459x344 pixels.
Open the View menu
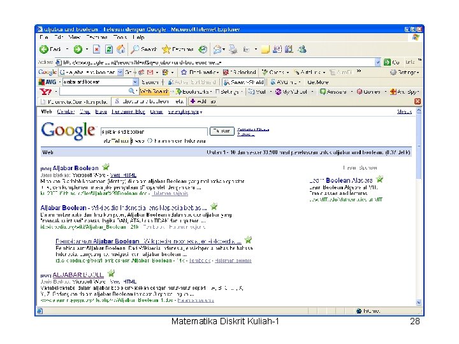tap(75, 38)
